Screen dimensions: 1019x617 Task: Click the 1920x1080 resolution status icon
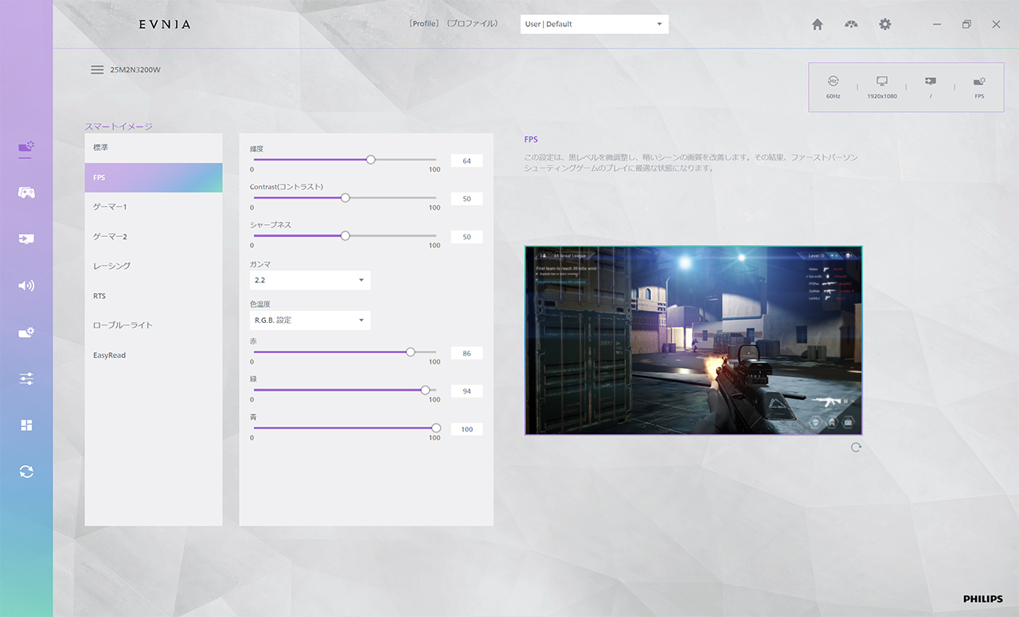pyautogui.click(x=881, y=81)
